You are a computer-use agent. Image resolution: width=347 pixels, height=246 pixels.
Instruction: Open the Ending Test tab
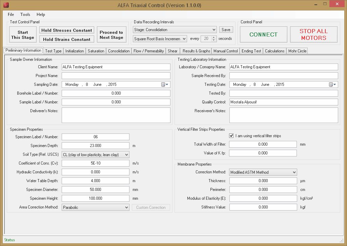coord(251,51)
